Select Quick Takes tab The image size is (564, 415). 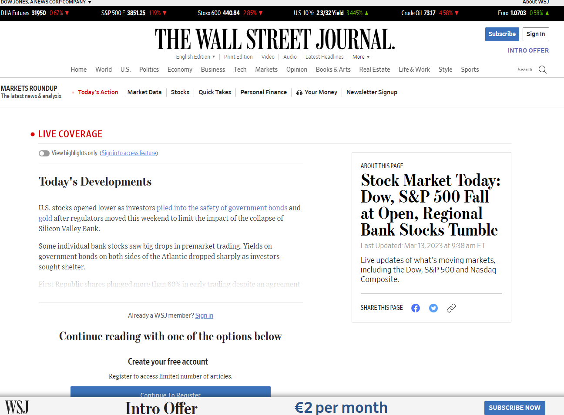point(215,92)
